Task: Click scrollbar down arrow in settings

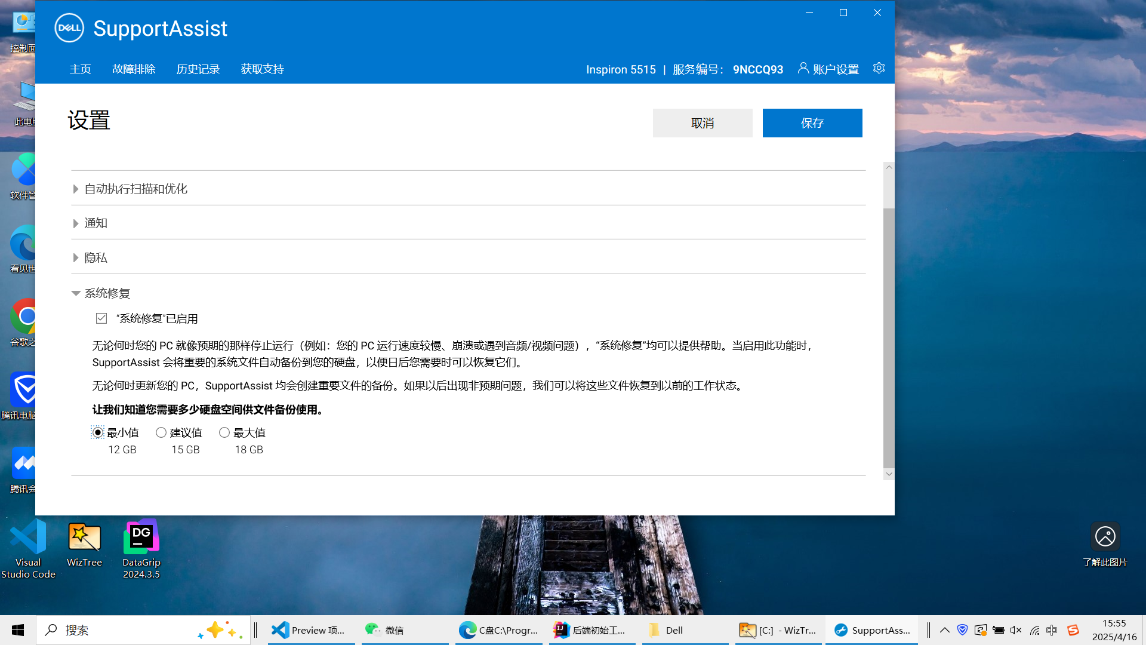Action: (x=889, y=474)
